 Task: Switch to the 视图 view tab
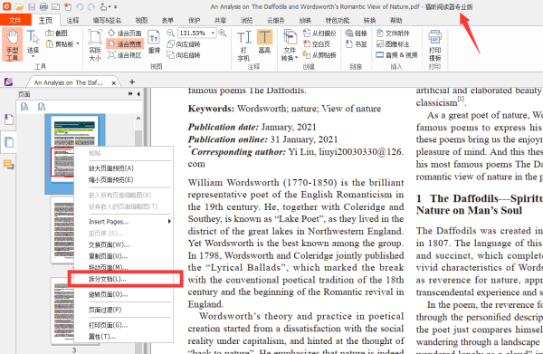[141, 21]
